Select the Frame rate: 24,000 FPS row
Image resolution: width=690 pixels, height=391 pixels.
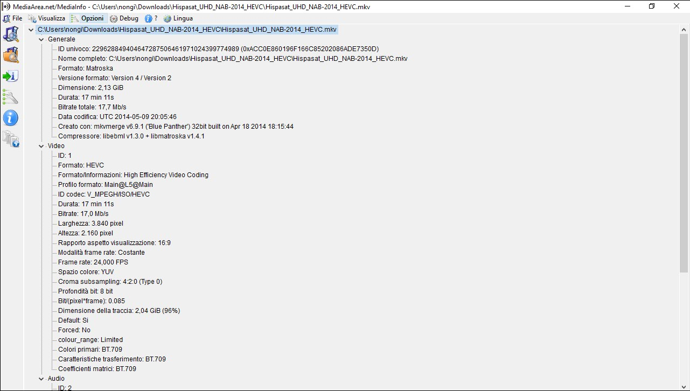coord(93,262)
